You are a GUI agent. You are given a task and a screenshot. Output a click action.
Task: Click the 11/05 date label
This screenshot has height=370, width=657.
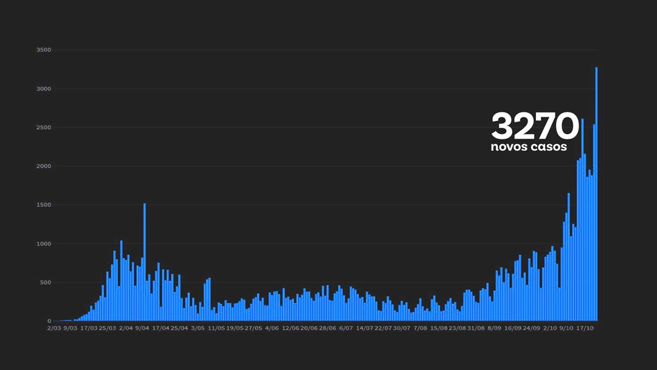pyautogui.click(x=216, y=328)
